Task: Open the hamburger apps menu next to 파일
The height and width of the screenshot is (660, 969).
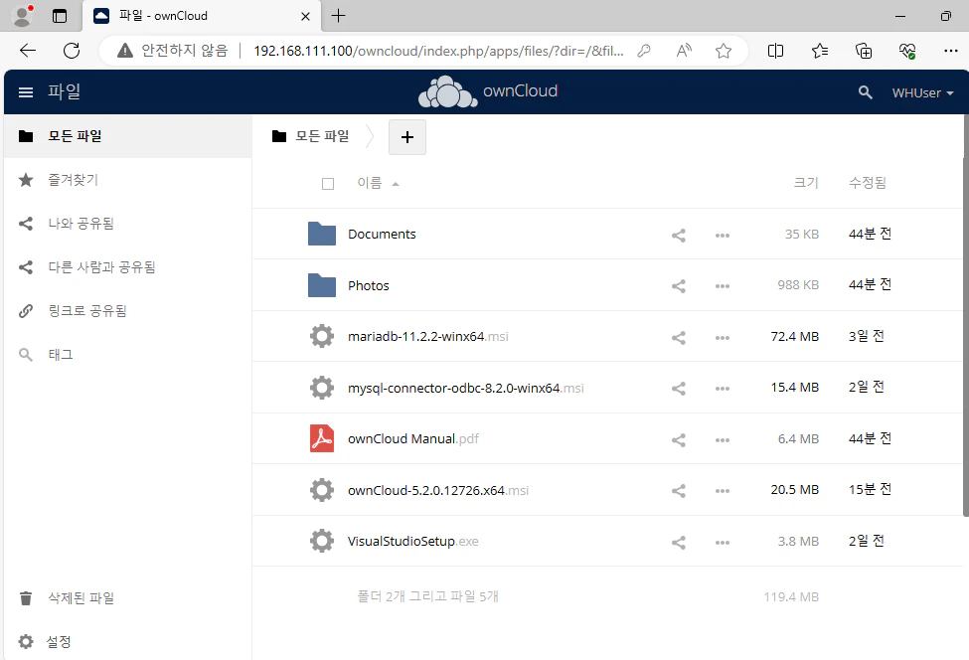Action: click(25, 92)
